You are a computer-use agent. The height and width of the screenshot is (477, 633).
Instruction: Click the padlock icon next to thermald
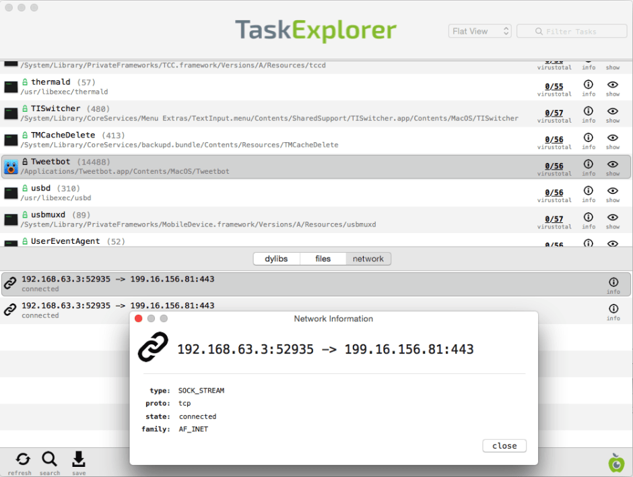click(x=24, y=82)
